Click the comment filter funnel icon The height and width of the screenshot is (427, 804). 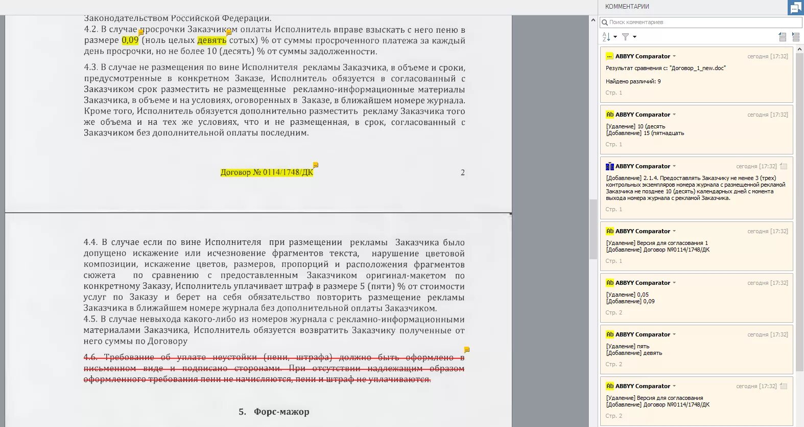(x=625, y=37)
